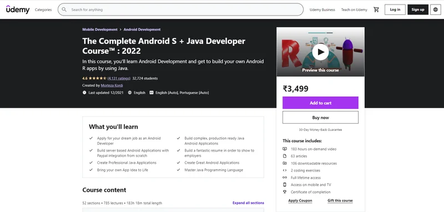This screenshot has width=444, height=212.
Task: Click the course preview thumbnail image
Action: coord(320,52)
